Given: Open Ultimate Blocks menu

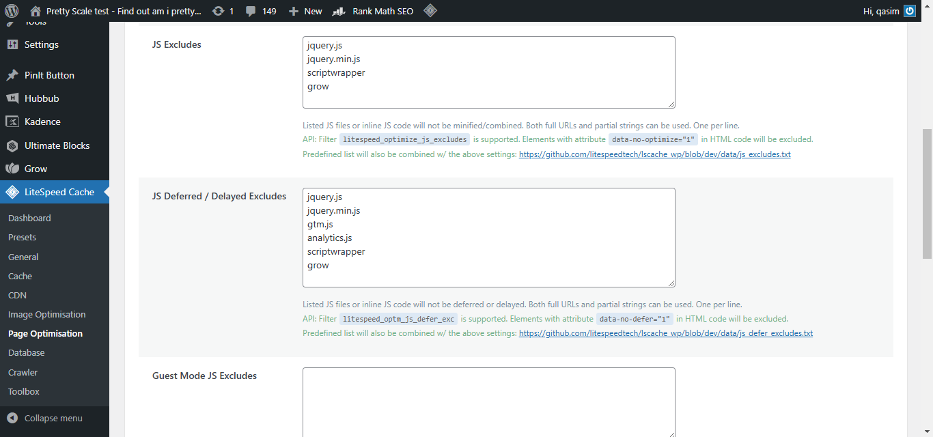Looking at the screenshot, I should [57, 145].
